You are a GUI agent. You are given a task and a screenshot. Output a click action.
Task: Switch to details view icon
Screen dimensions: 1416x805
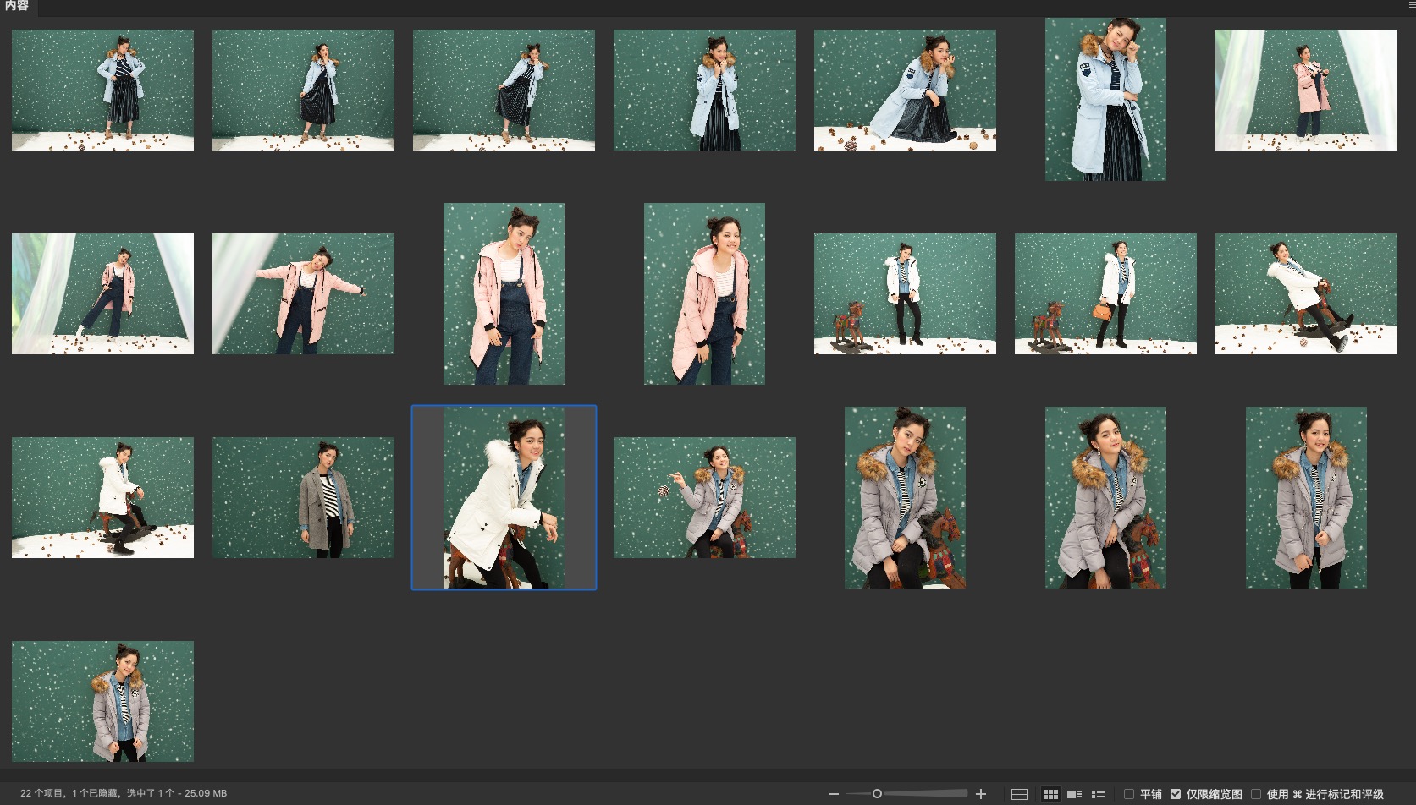pyautogui.click(x=1075, y=794)
